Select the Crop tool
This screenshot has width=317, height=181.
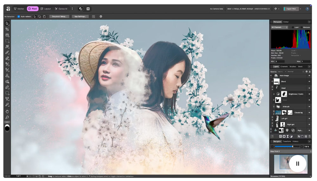pyautogui.click(x=7, y=29)
